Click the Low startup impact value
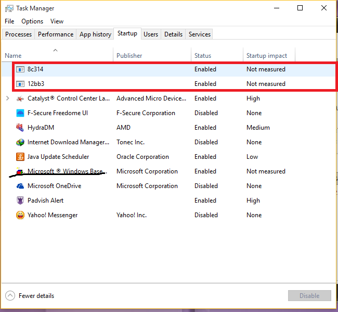The height and width of the screenshot is (312, 338). [252, 157]
